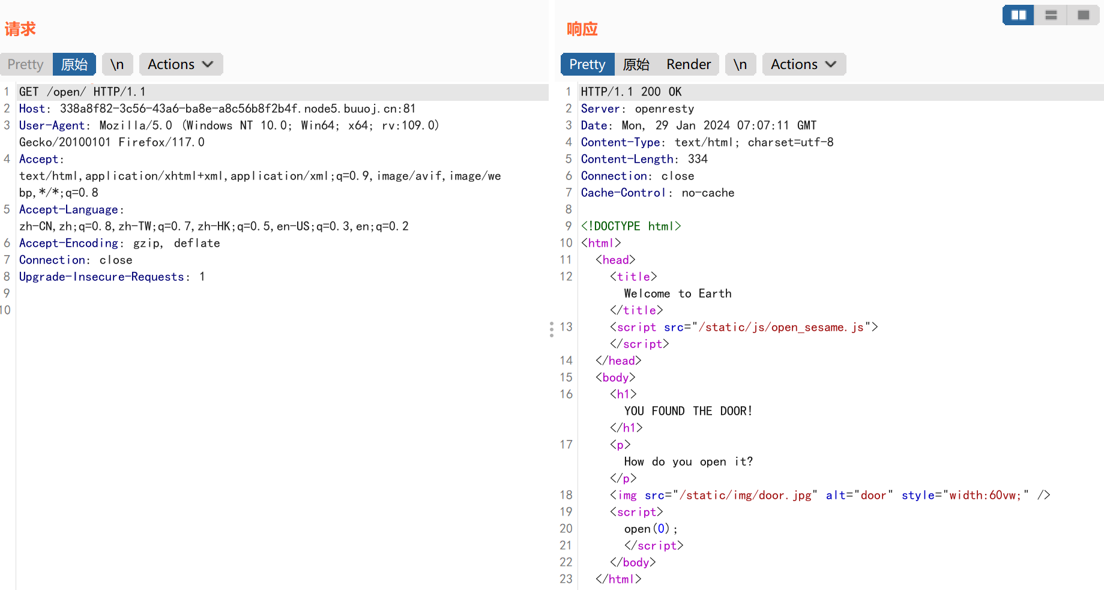Open the response Render tab
The width and height of the screenshot is (1104, 590).
pyautogui.click(x=689, y=64)
